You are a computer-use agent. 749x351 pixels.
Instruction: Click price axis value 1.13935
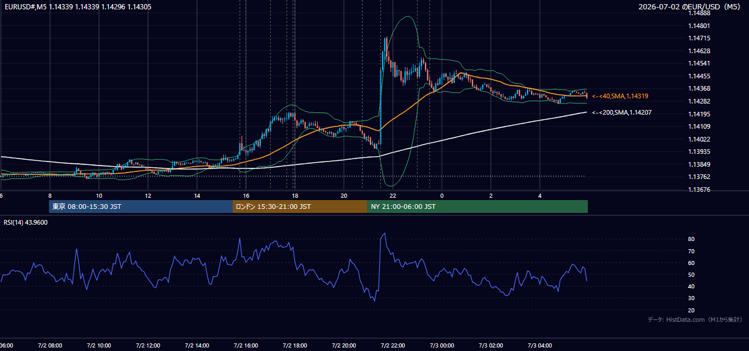pos(699,152)
